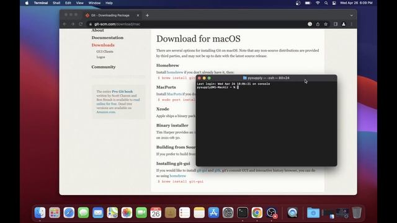Open the Downloads folder in the Dock
This screenshot has height=223, width=397.
coord(313,212)
